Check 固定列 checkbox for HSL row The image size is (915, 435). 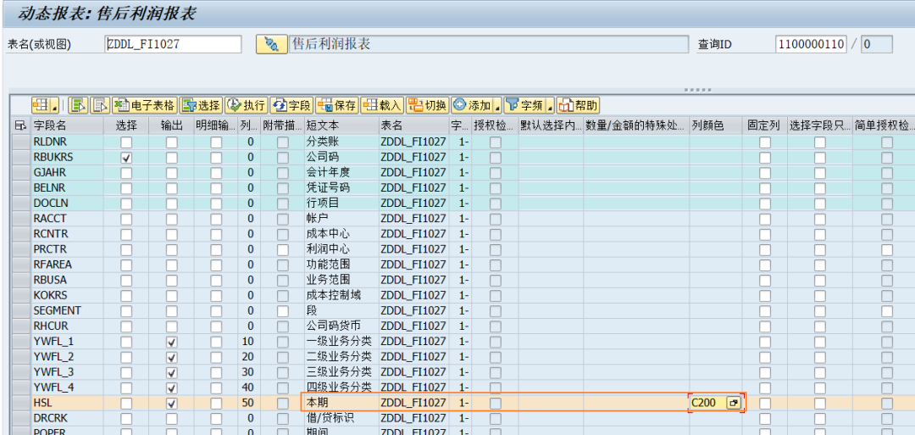point(765,403)
